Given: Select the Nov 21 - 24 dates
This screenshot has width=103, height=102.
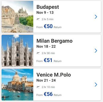Looking at the screenshot, I should click(x=46, y=80).
